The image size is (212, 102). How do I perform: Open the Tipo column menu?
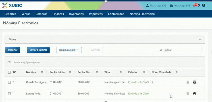[x=120, y=72]
